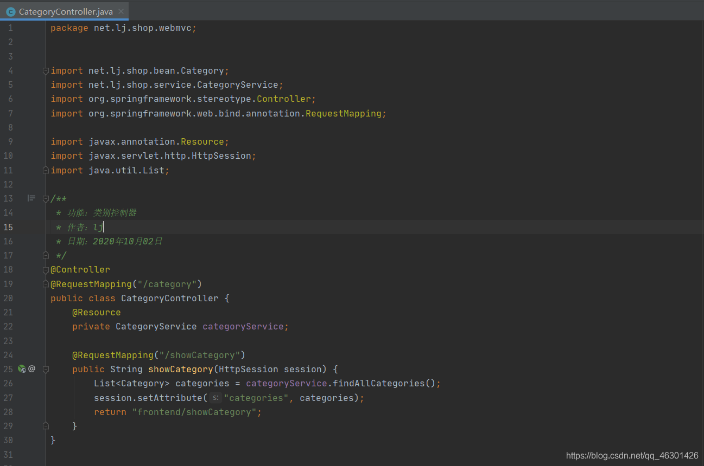Collapse the Javadoc comment starting at line 13
Screen dimensions: 704x466
(46, 198)
